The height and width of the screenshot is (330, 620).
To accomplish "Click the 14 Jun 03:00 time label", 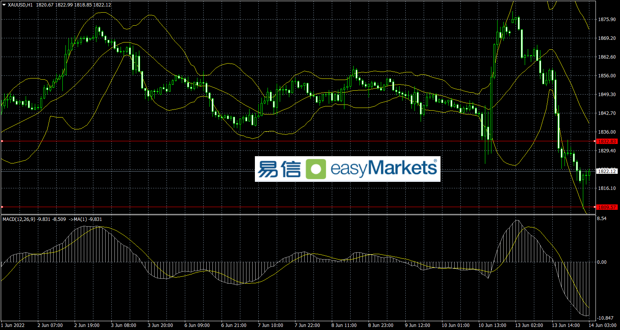I will tap(602, 325).
